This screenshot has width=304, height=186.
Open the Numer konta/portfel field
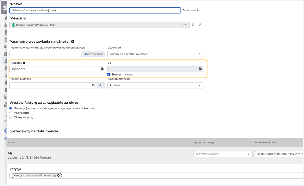point(279,154)
